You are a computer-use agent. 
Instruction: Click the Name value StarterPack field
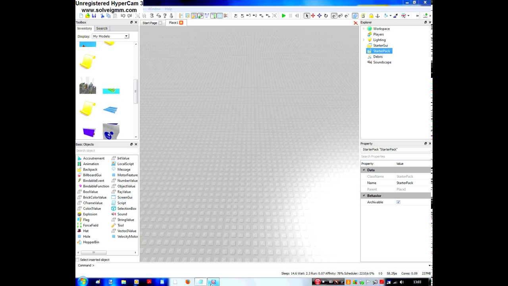tap(414, 183)
